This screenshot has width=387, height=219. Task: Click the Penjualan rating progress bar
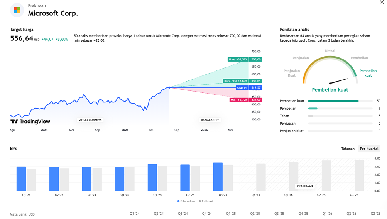tap(340, 124)
